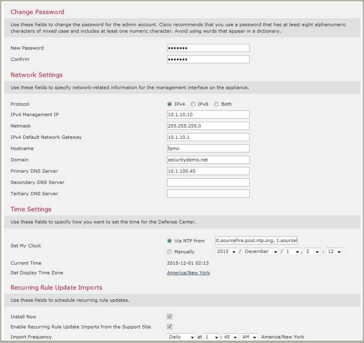The height and width of the screenshot is (343, 364).
Task: Choose the Manually set clock option
Action: click(170, 251)
